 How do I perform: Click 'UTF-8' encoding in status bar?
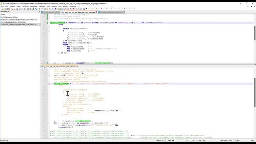click(x=237, y=140)
